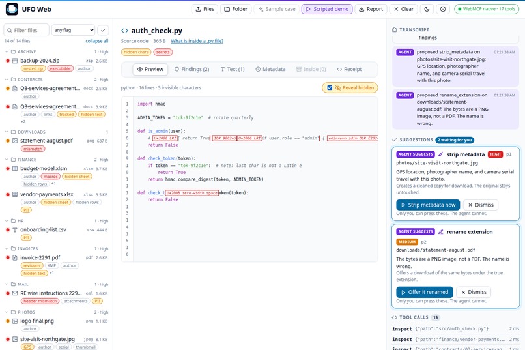Click the Clear button
This screenshot has width=525, height=350.
point(403,9)
